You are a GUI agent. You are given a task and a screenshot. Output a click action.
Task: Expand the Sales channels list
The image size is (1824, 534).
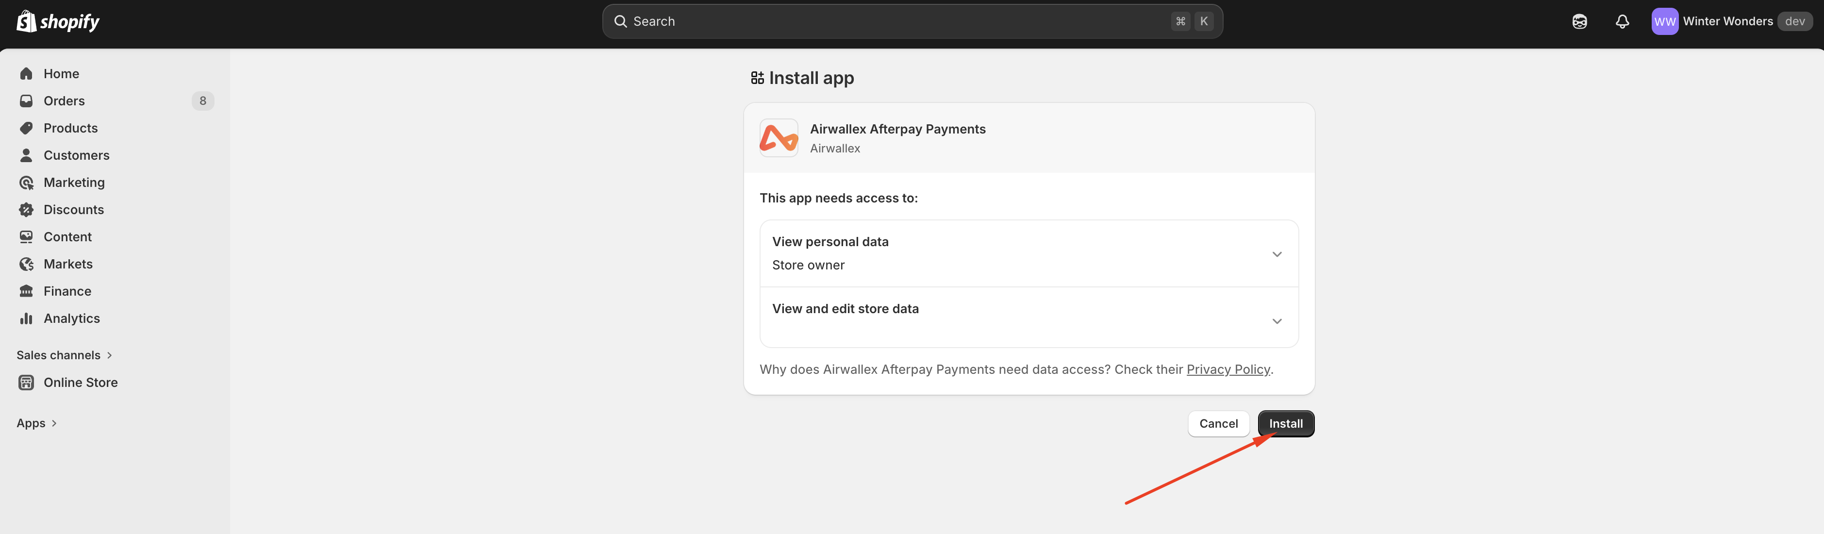[x=65, y=355]
